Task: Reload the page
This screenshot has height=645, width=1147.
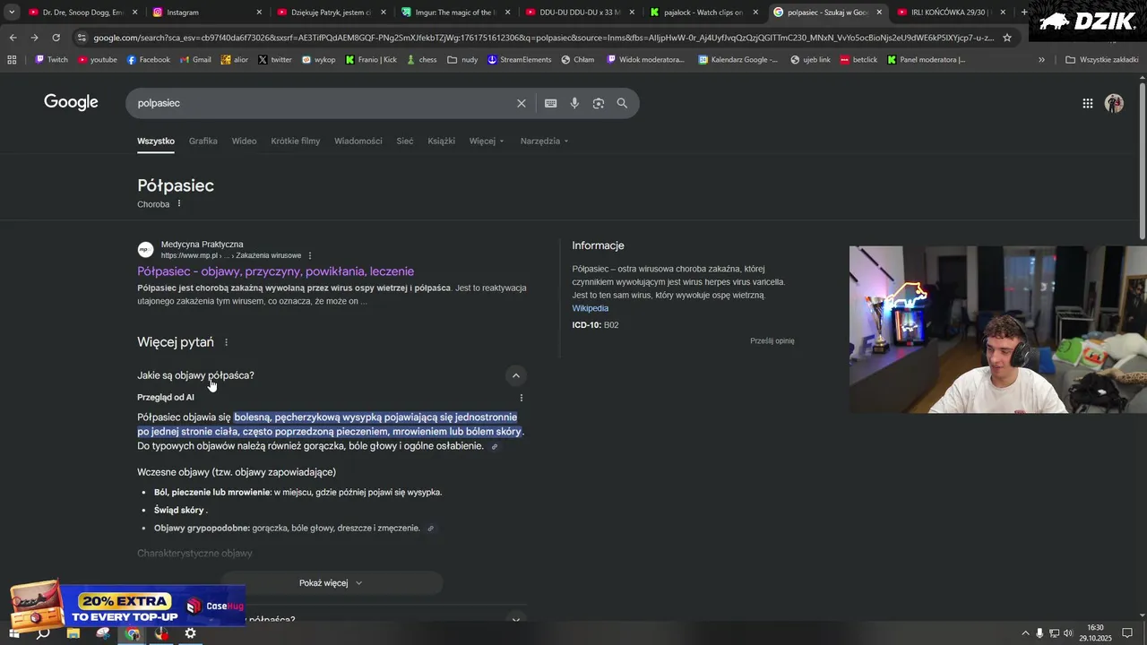Action: (x=56, y=38)
